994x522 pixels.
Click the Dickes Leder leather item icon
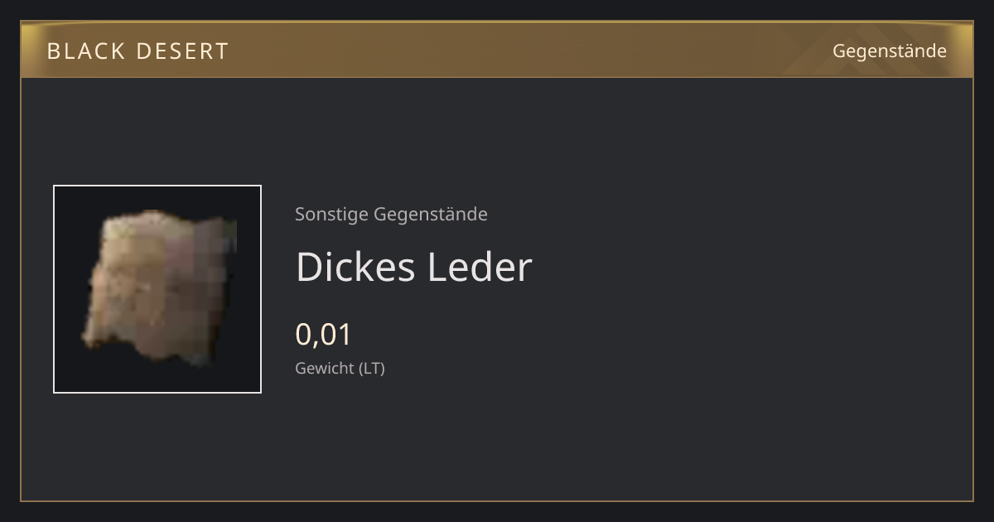point(157,289)
